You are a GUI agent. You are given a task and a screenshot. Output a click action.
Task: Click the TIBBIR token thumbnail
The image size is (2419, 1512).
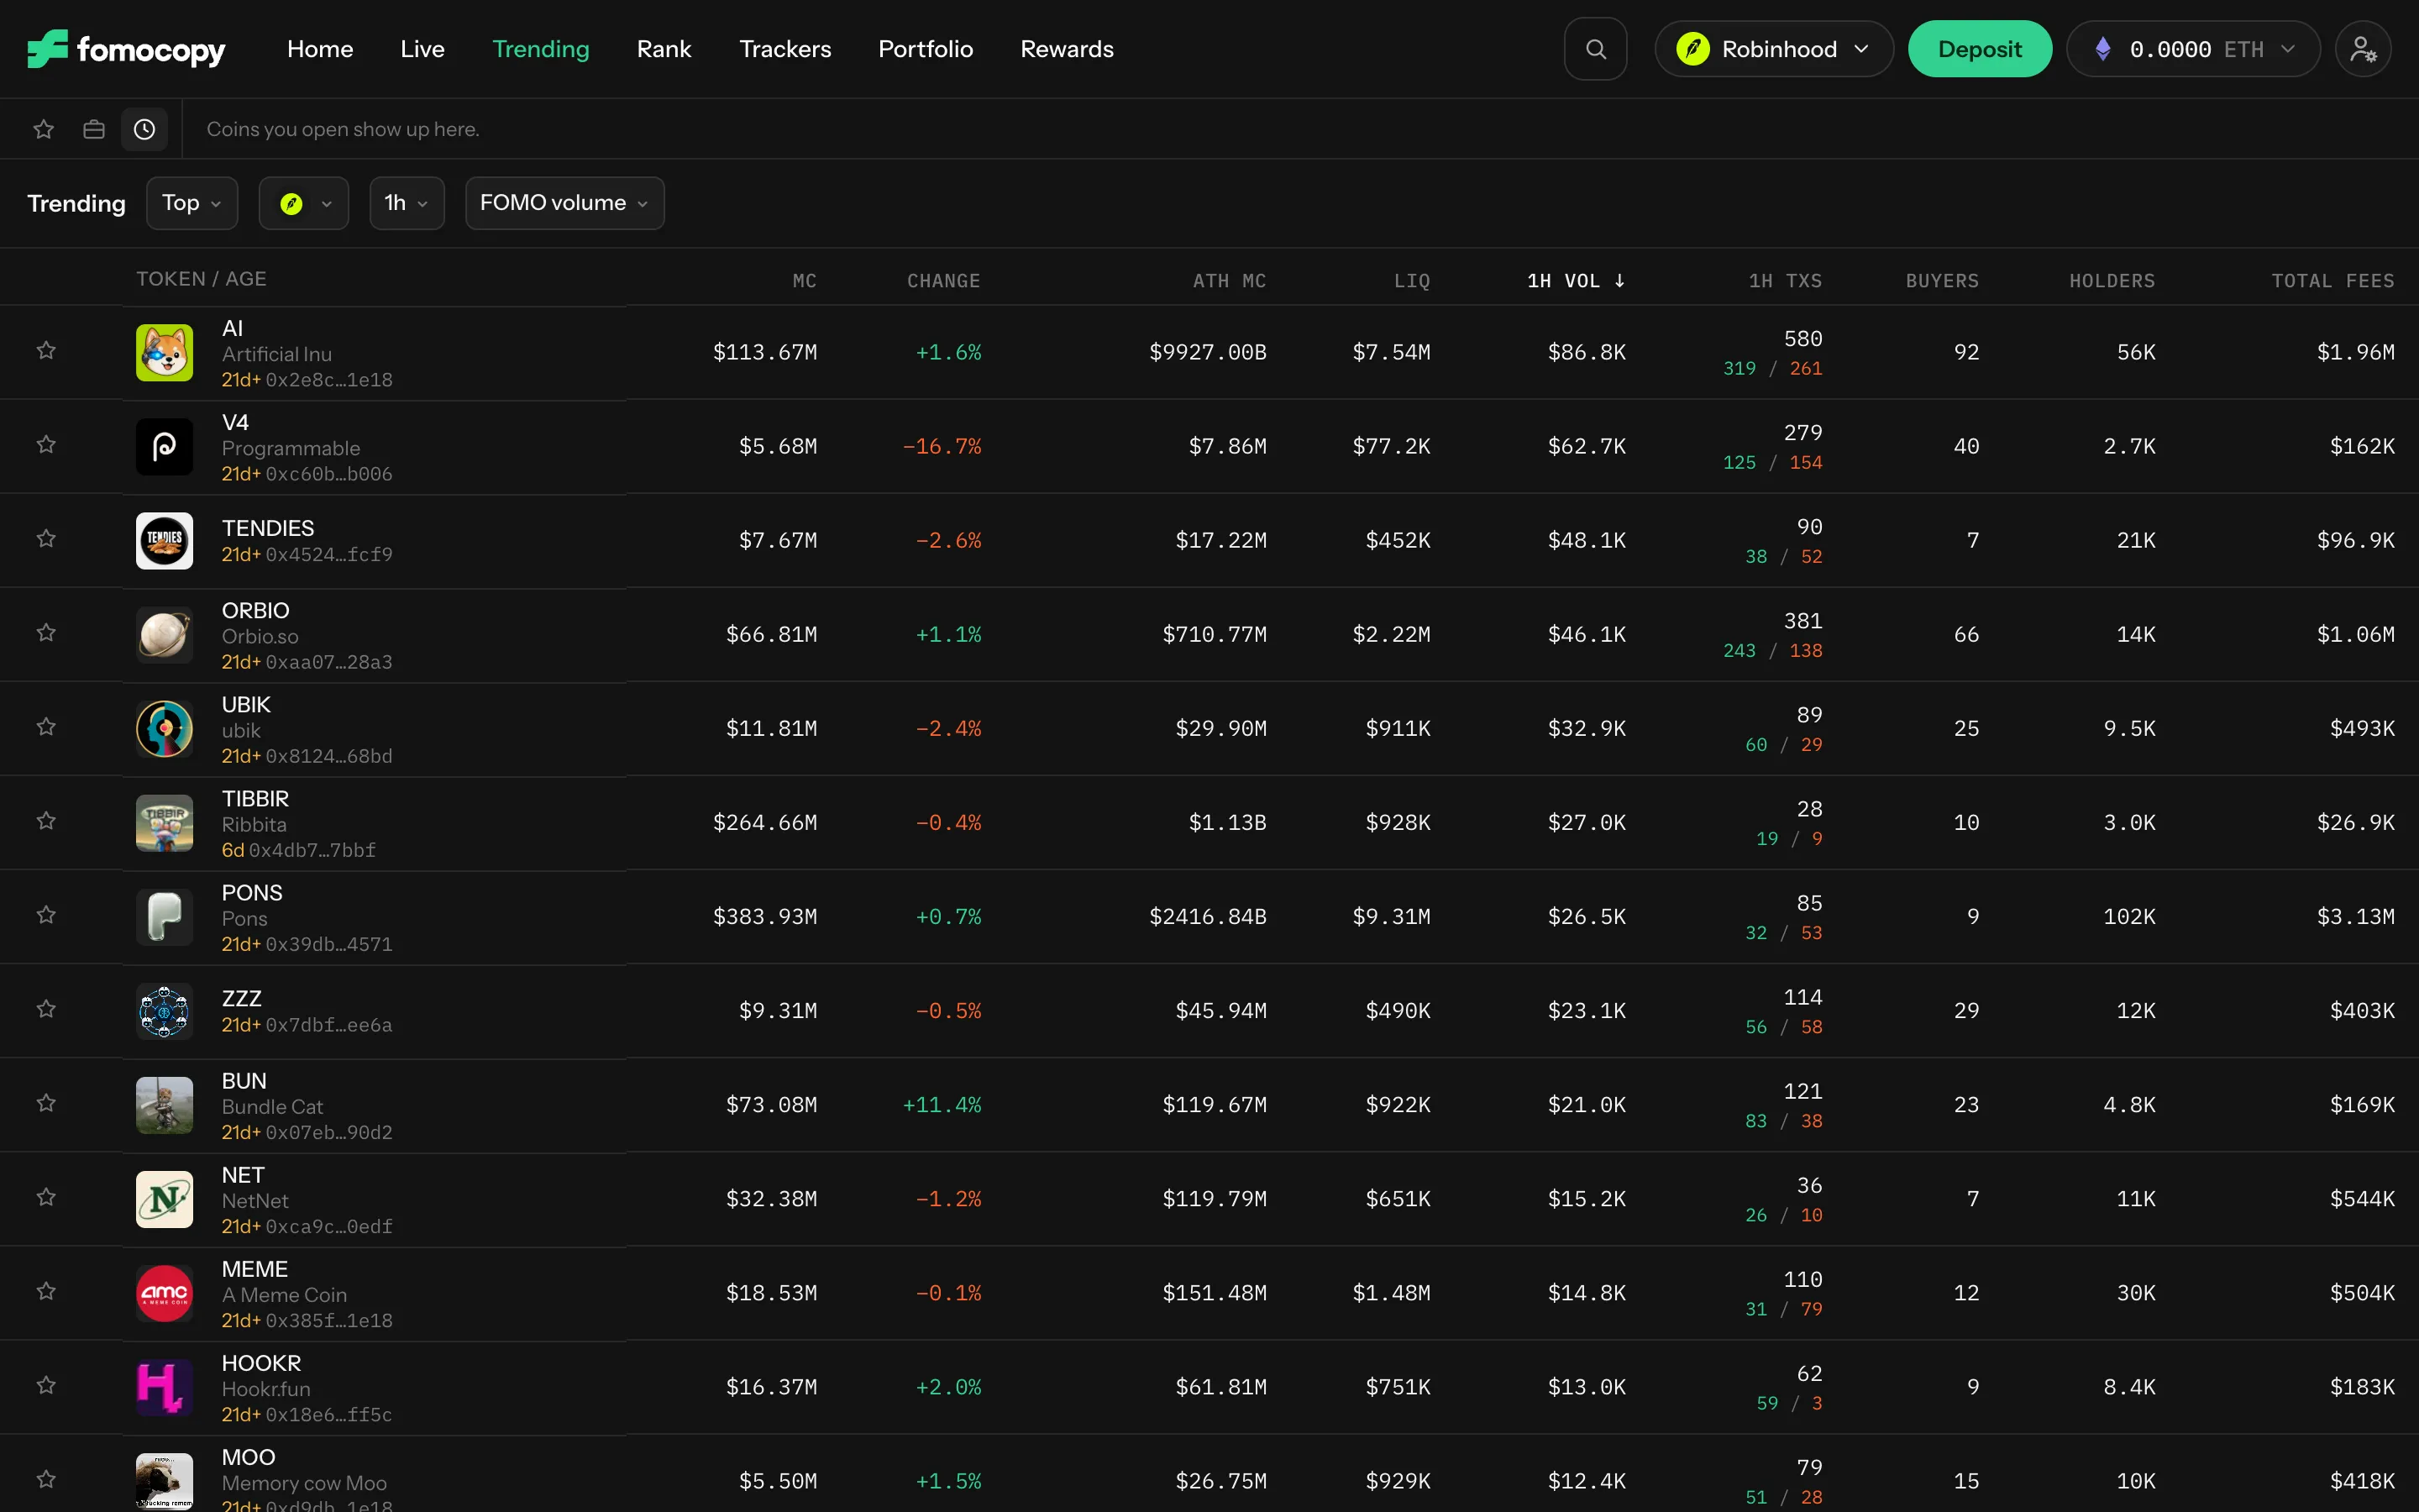pos(164,822)
